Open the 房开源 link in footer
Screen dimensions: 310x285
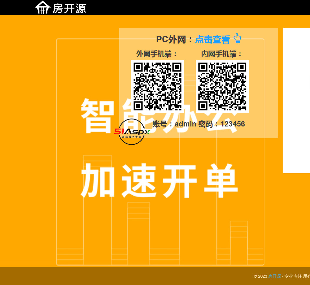274,276
